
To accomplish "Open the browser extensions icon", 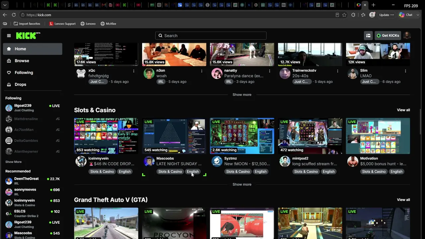I will pos(353,15).
